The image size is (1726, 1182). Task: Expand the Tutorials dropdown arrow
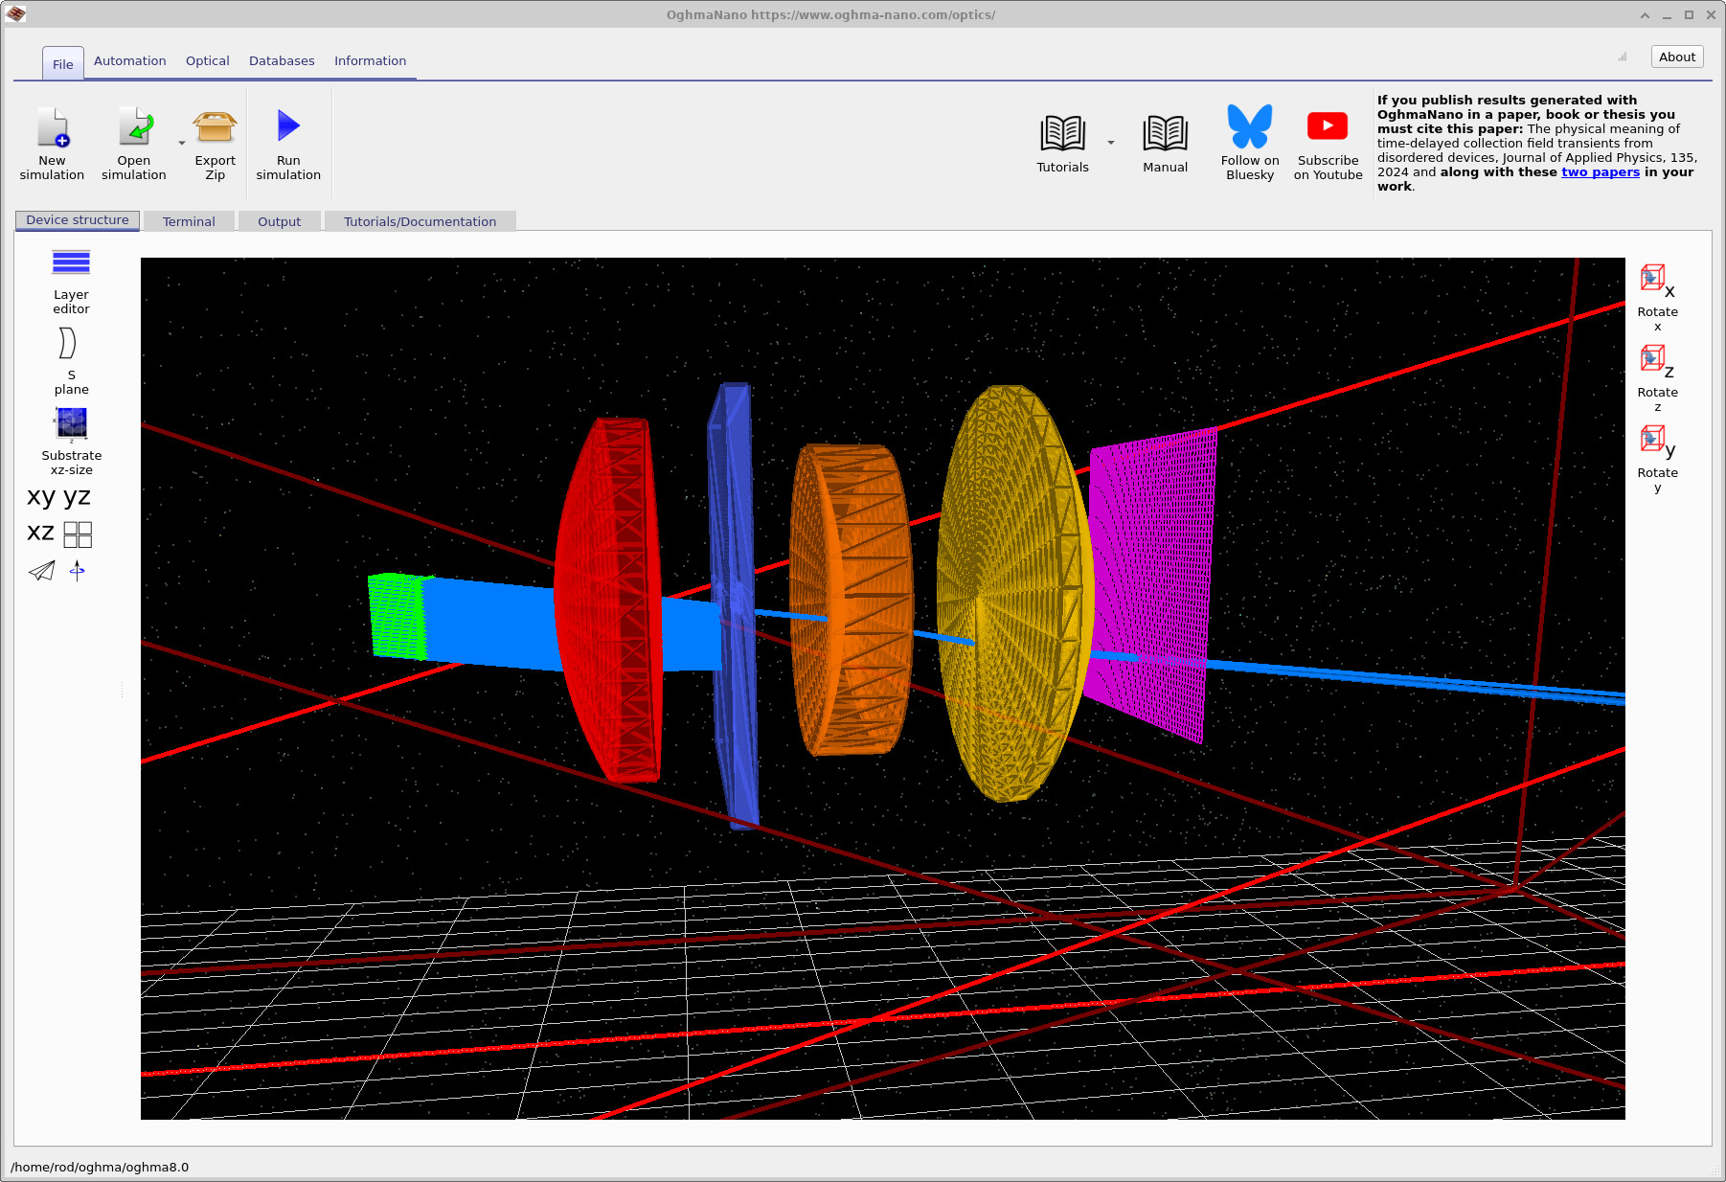[1110, 141]
